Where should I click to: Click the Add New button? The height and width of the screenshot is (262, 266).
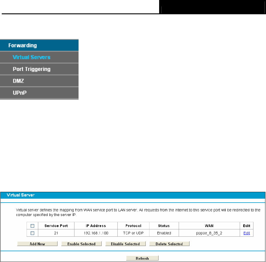pos(37,244)
